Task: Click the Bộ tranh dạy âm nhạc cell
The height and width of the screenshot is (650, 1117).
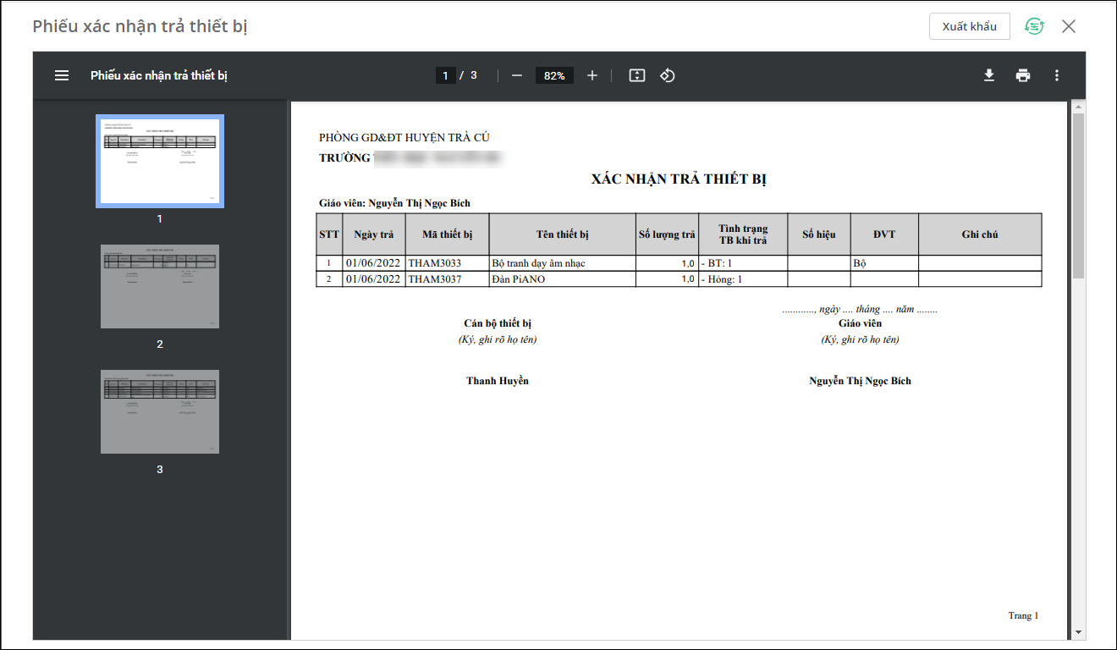Action: click(x=562, y=263)
